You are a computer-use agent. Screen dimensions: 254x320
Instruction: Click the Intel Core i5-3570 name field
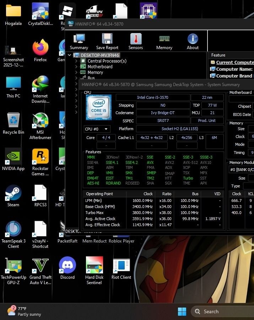point(153,97)
